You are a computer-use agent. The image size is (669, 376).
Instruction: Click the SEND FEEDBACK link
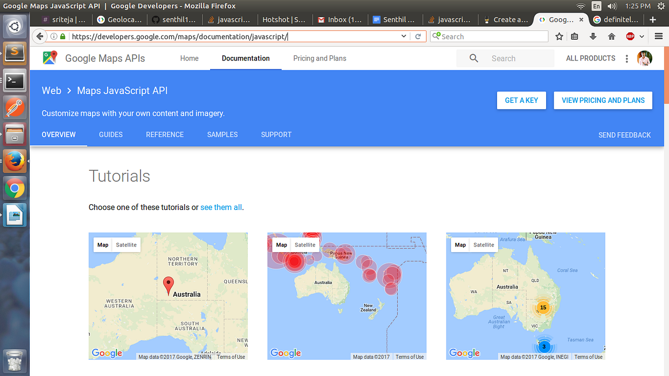pyautogui.click(x=625, y=135)
